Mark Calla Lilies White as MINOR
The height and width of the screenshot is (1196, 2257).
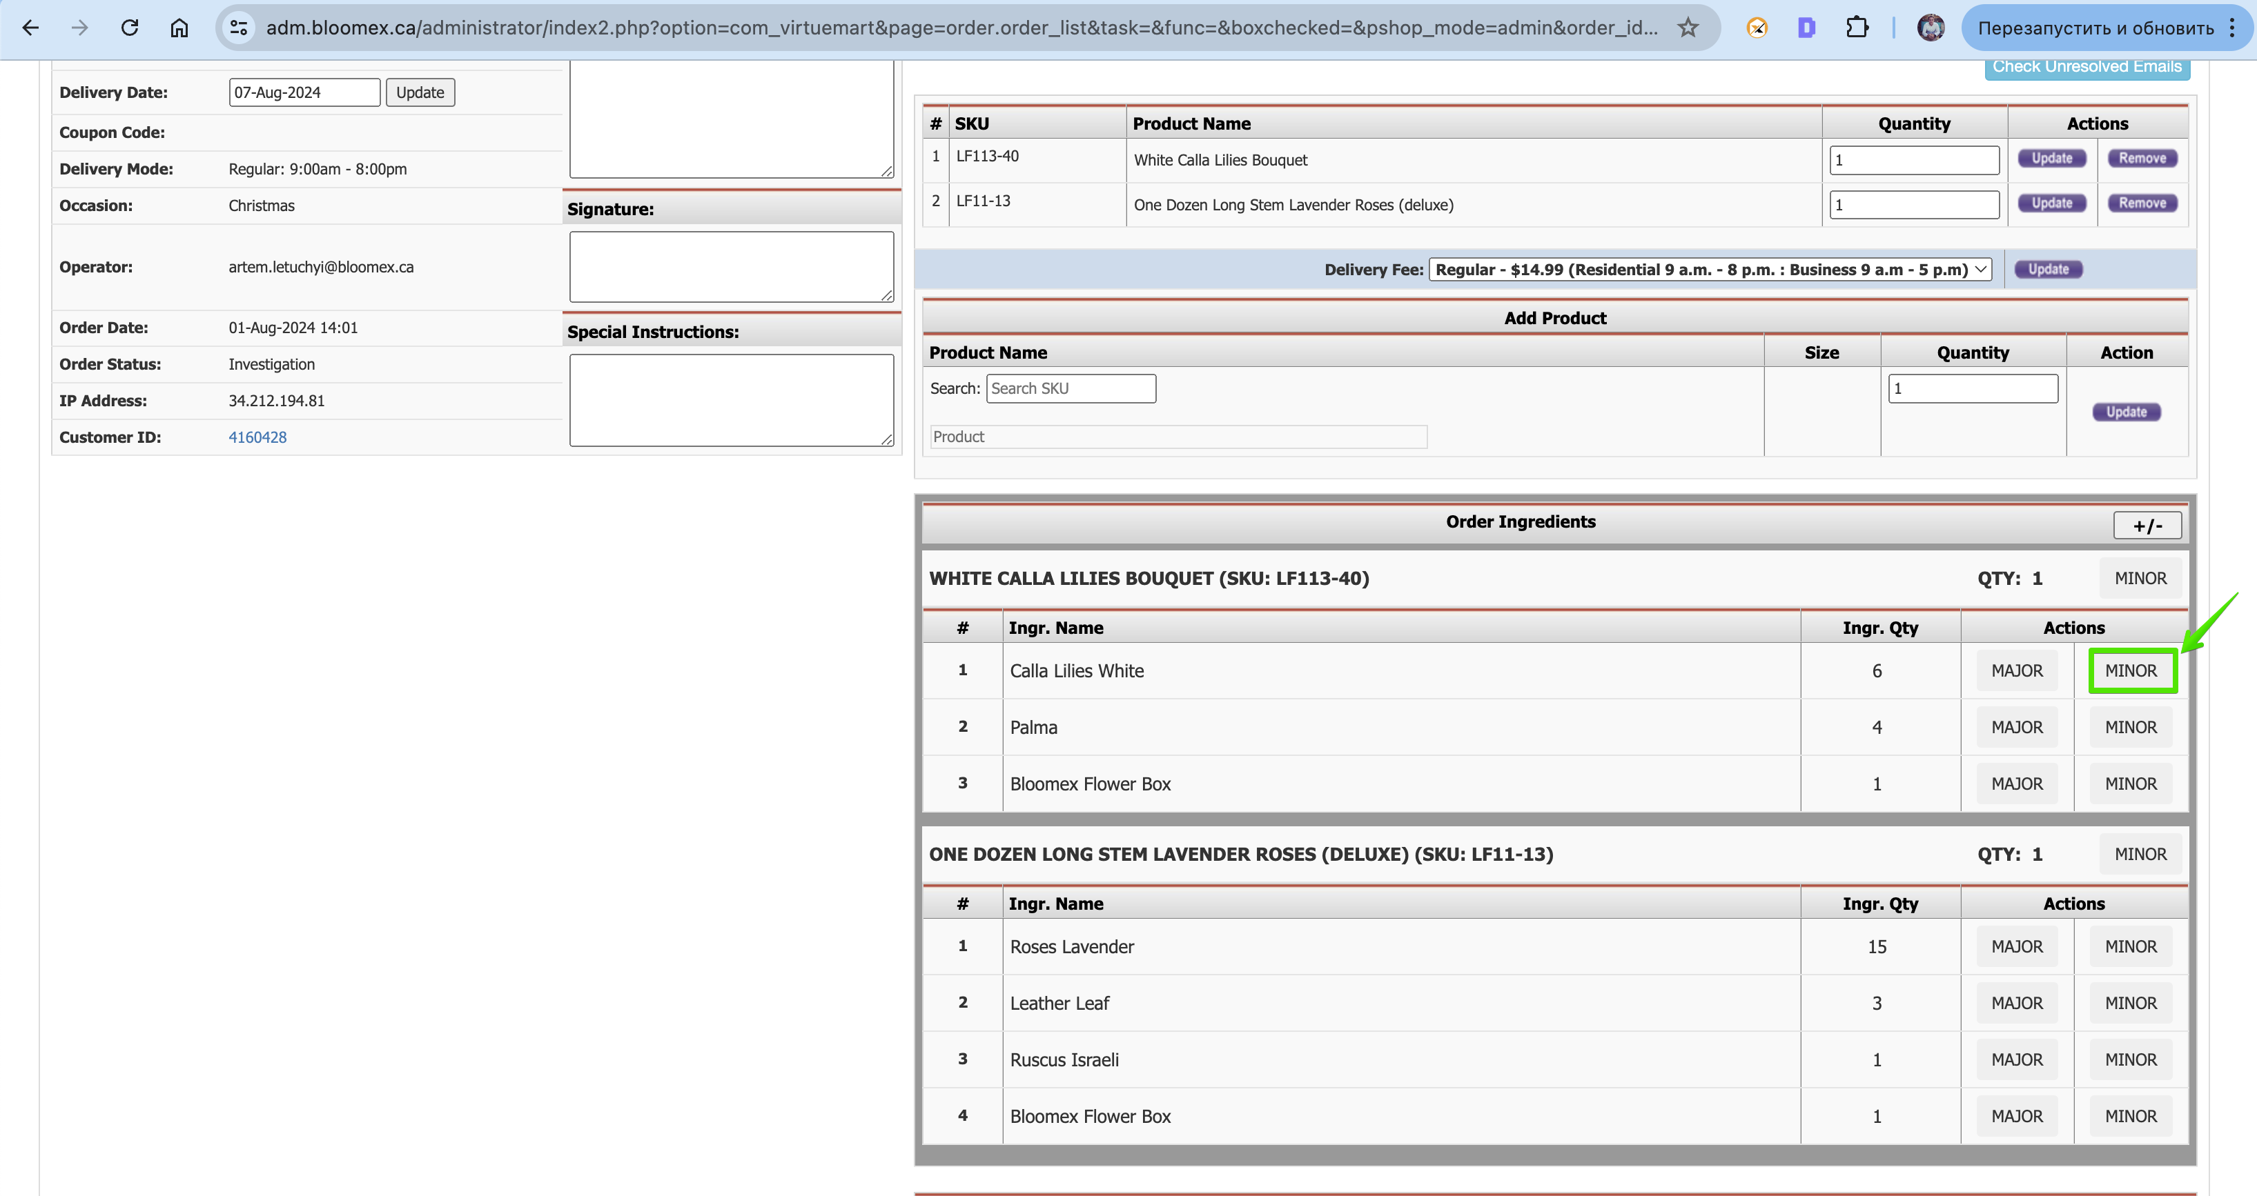pyautogui.click(x=2131, y=670)
